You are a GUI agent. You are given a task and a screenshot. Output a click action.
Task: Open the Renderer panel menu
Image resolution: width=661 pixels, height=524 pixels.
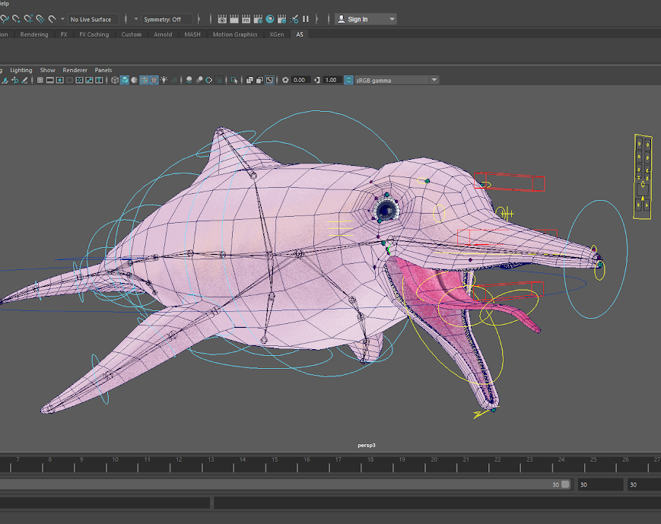point(75,70)
